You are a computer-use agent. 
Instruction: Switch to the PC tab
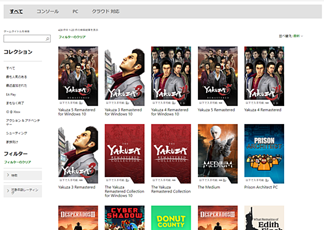pos(75,12)
